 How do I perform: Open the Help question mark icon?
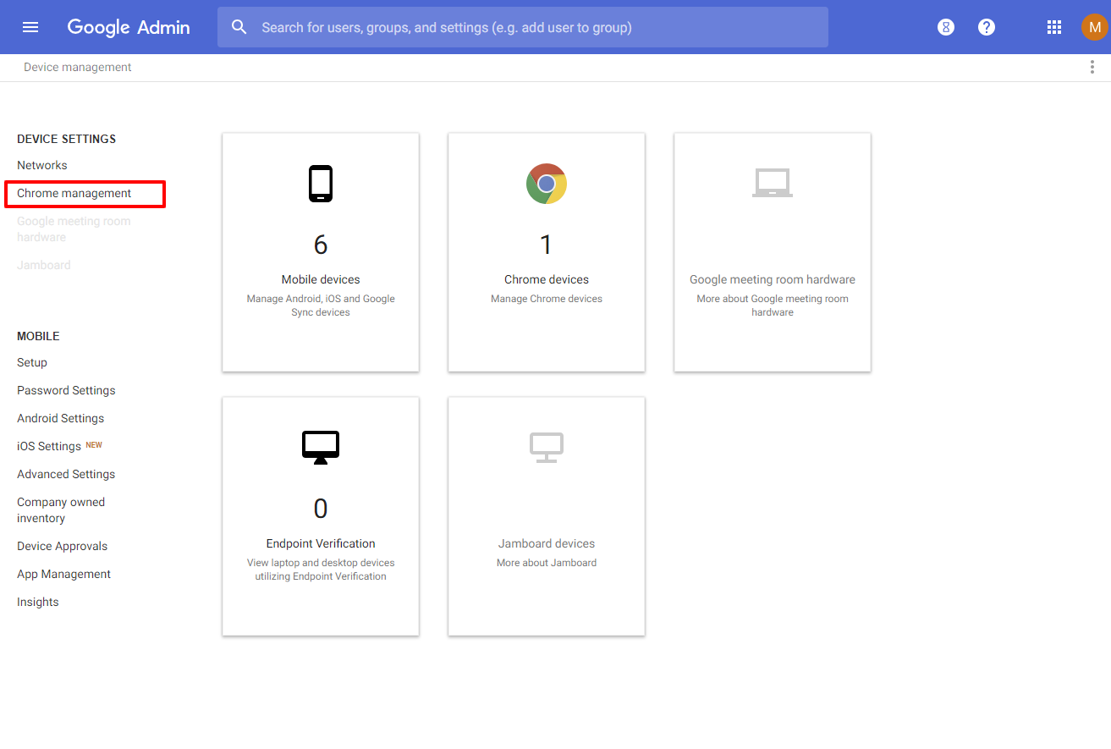click(987, 27)
